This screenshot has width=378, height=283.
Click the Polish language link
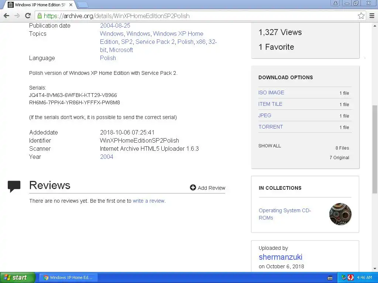[x=108, y=58]
